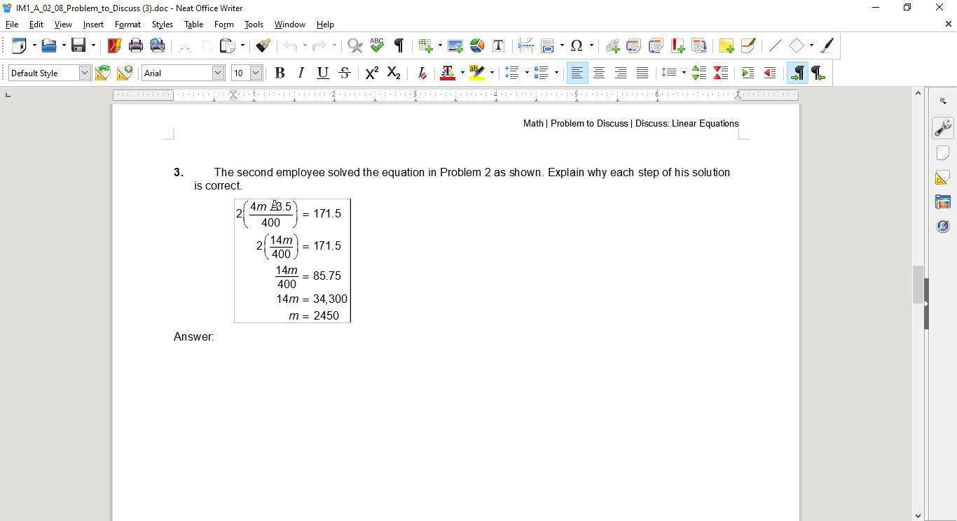Toggle bold formatting
The image size is (957, 521).
[280, 73]
